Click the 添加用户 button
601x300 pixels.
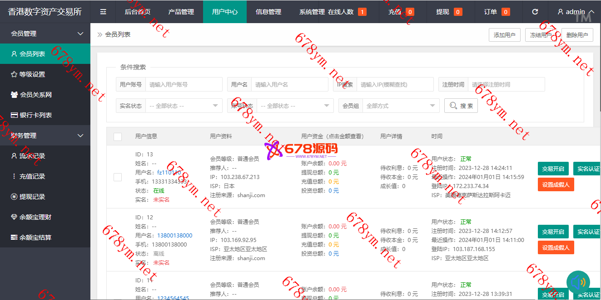coord(504,35)
